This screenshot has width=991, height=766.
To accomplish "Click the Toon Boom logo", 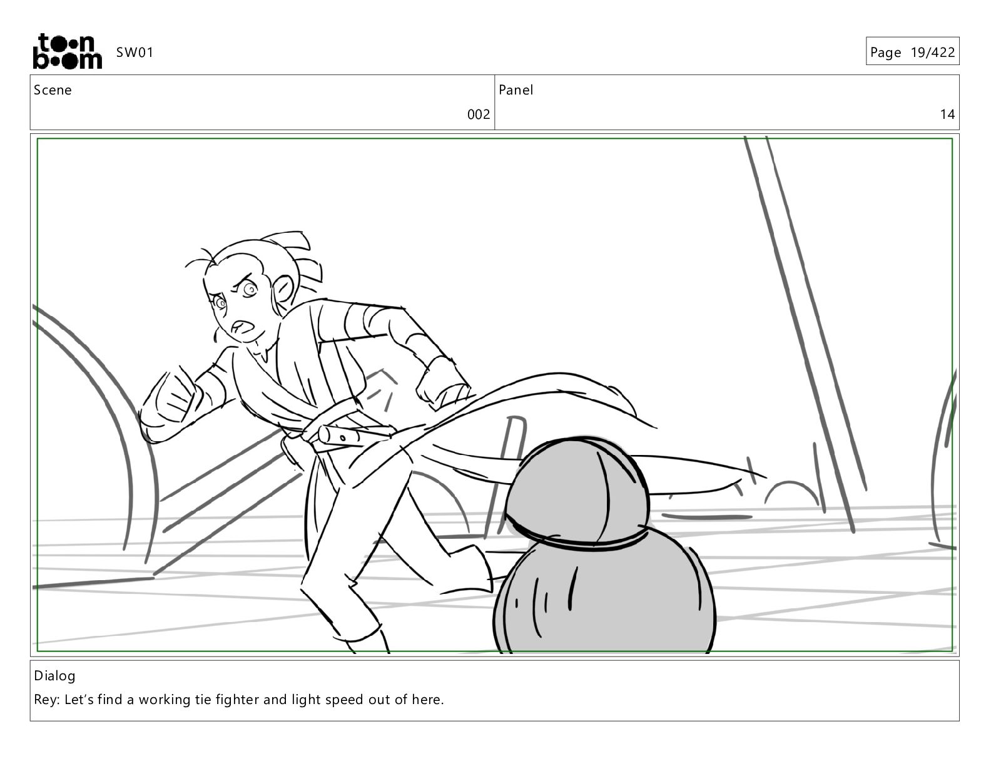I will (67, 51).
